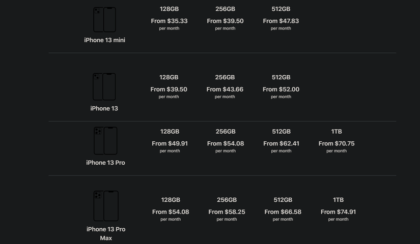Select iPhone 13 256GB at $43.66
This screenshot has height=244, width=420.
click(x=225, y=86)
